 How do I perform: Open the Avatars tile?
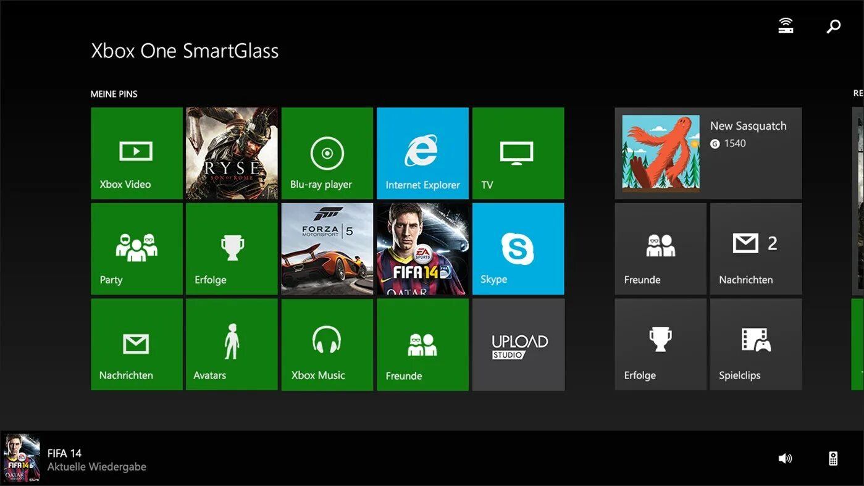[x=232, y=345]
